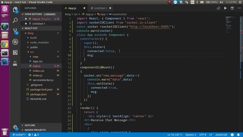Open the system power gear in top panel
The image size is (243, 137).
pos(240,2)
